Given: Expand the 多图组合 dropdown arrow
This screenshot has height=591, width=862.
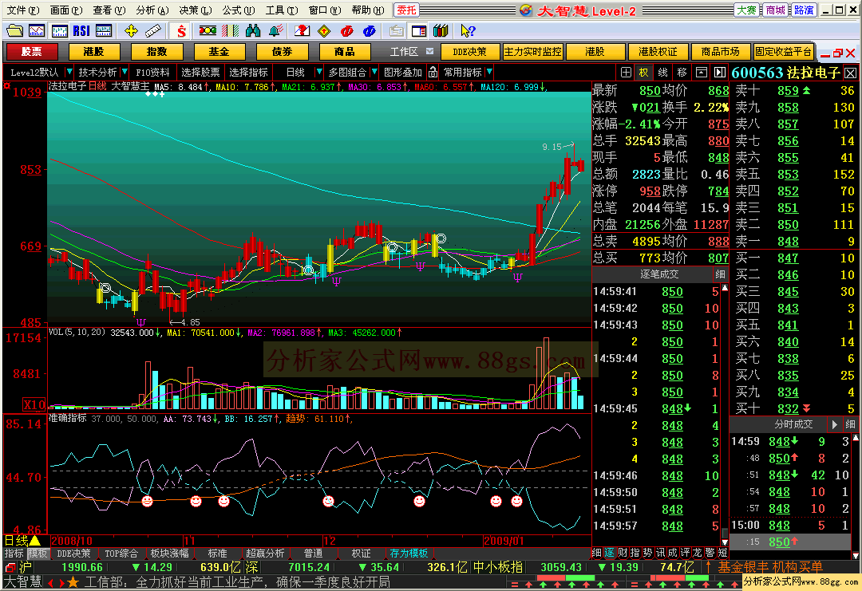Looking at the screenshot, I should [x=374, y=72].
